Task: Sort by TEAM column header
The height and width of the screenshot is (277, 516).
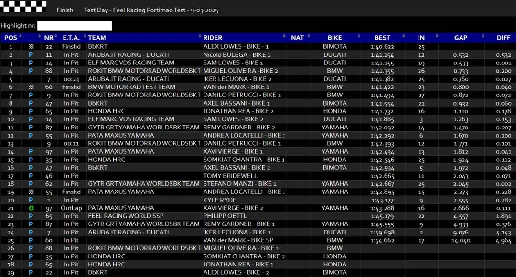Action: click(97, 38)
